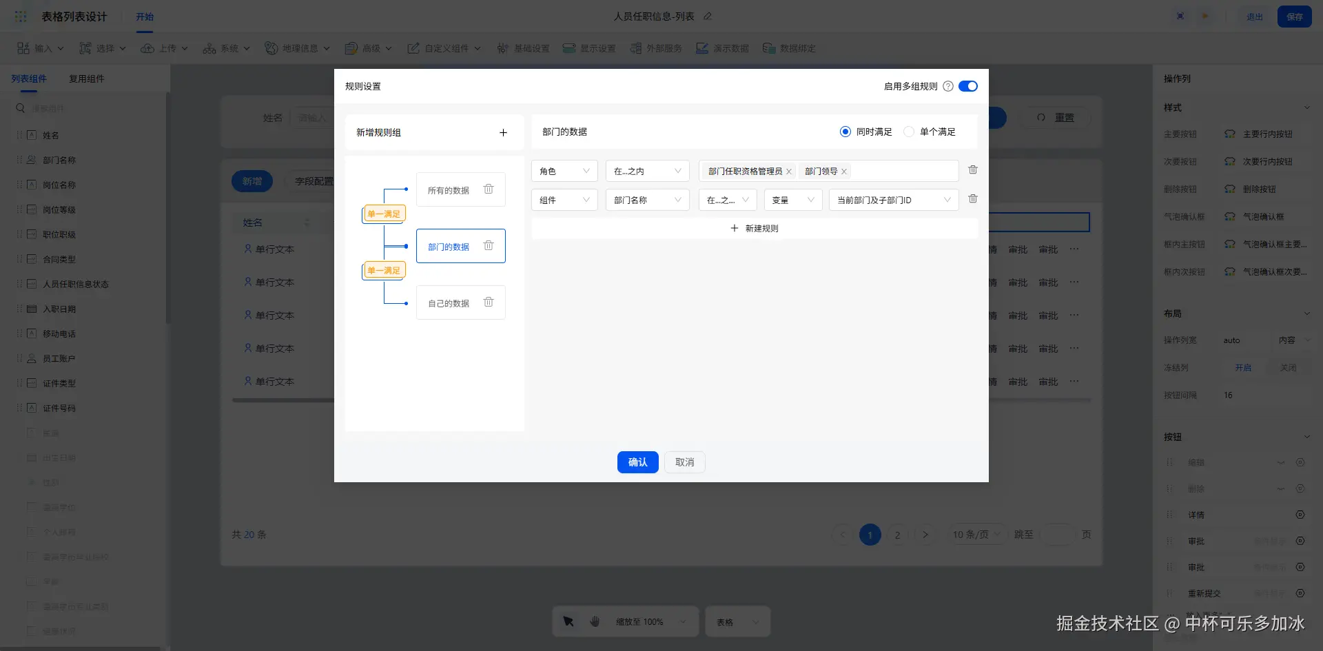Open the 组件 type dropdown
This screenshot has width=1323, height=651.
[x=564, y=200]
